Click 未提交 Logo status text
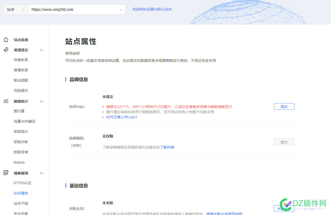 coord(108,97)
